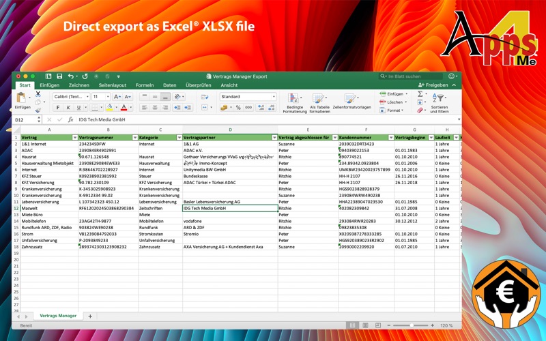Click the Fill down icon below sigma
Image resolution: width=546 pixels, height=341 pixels.
[420, 102]
